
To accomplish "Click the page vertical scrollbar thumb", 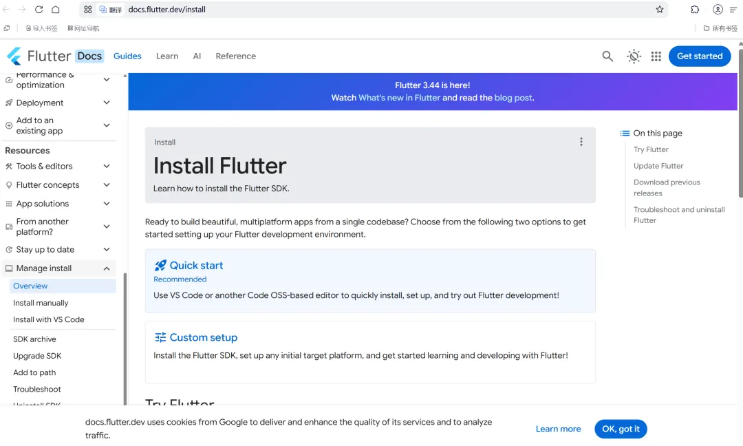I will point(740,123).
